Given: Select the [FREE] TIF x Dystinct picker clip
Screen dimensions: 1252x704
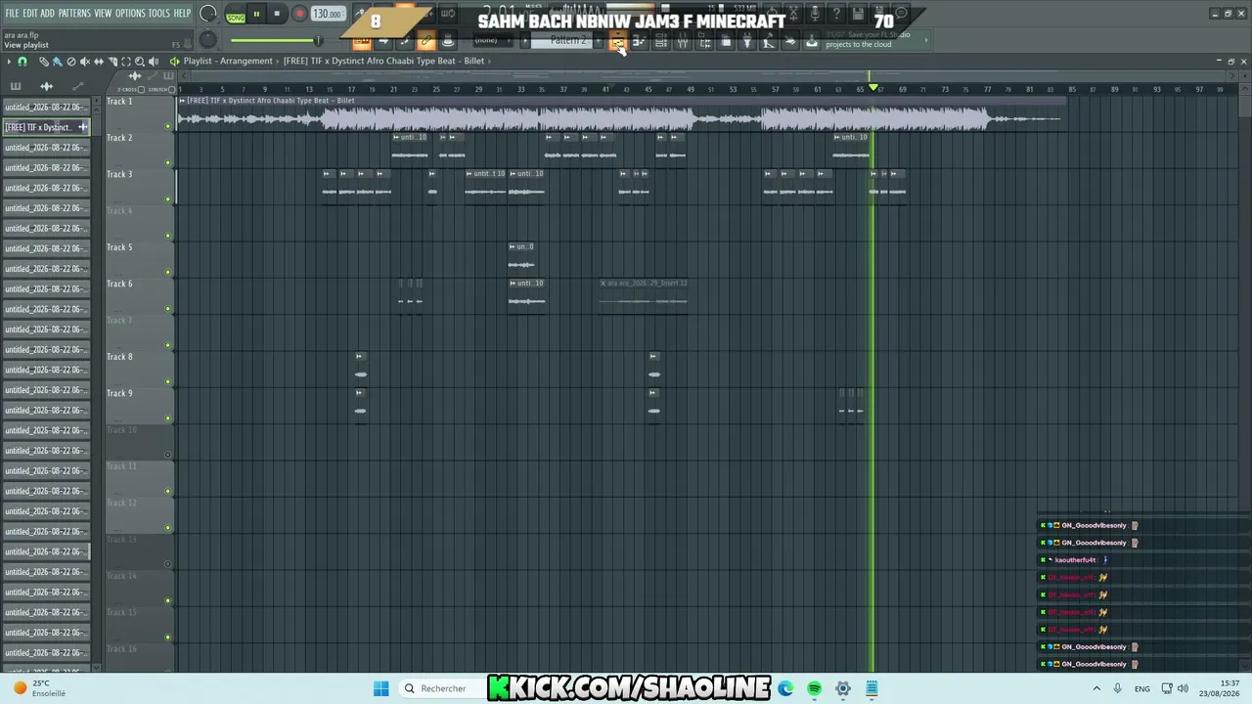Looking at the screenshot, I should [x=46, y=127].
